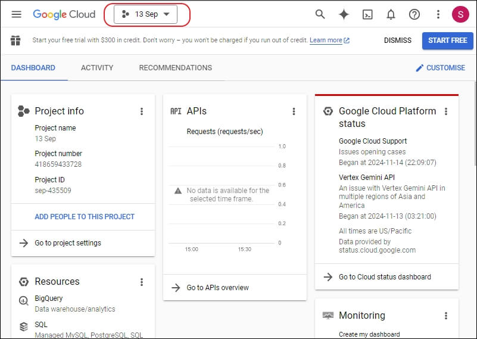
Task: Dismiss the free trial banner
Action: click(x=398, y=41)
